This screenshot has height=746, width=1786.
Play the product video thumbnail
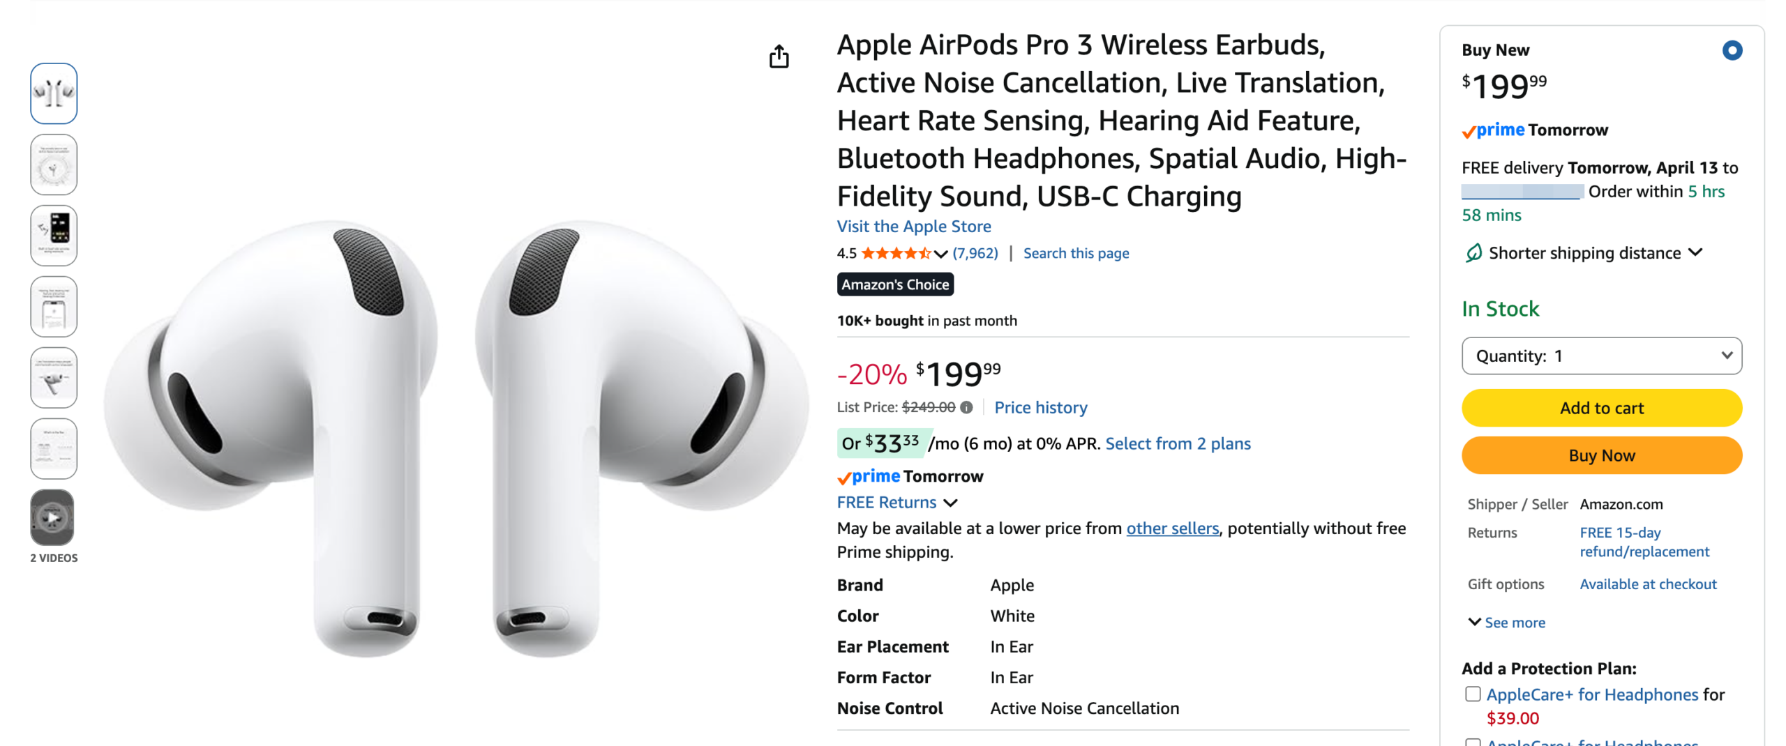[x=54, y=517]
